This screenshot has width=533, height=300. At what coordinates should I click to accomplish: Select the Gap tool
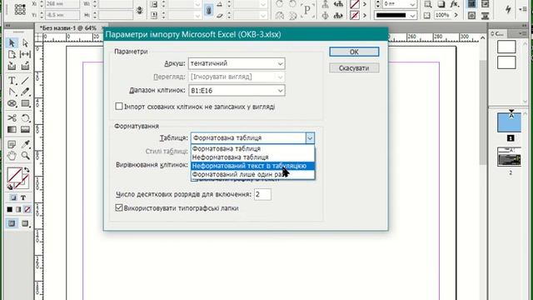click(x=25, y=54)
